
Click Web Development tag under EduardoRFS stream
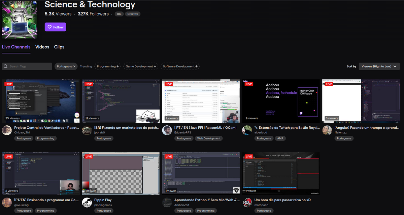(x=209, y=138)
